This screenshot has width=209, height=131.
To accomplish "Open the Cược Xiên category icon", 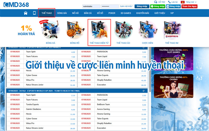I will coord(148,32).
